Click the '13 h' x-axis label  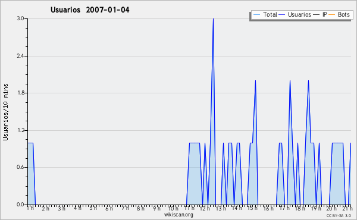[221, 208]
